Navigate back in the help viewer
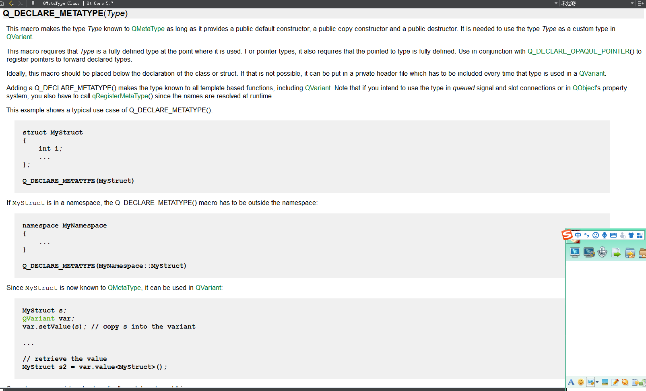Screen dimensions: 646x391 point(11,3)
